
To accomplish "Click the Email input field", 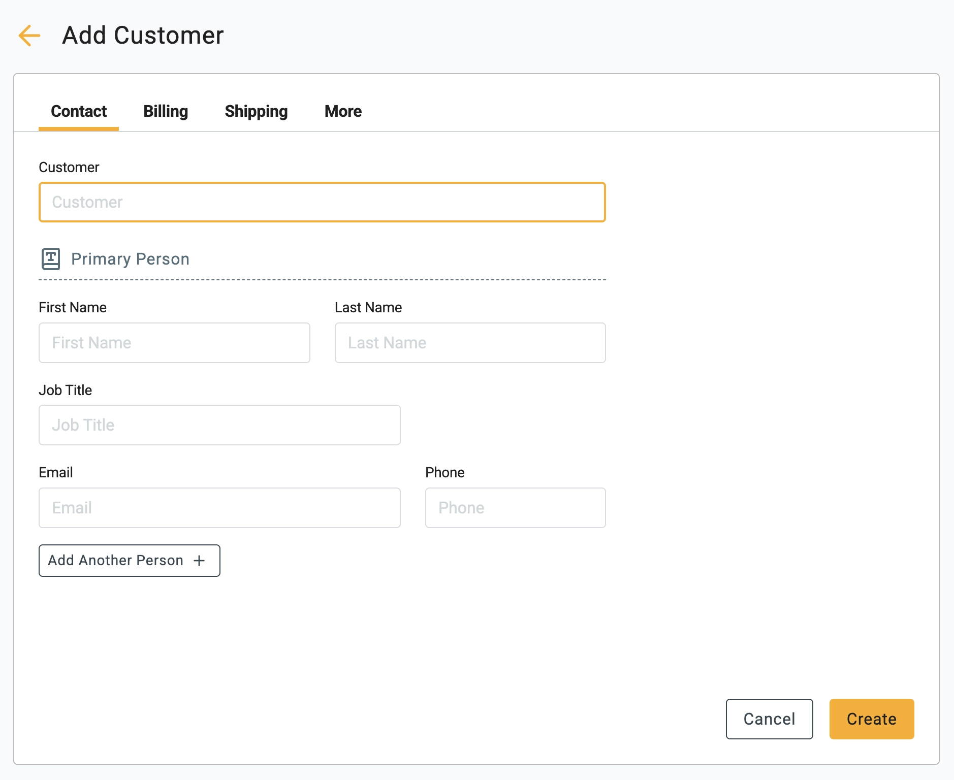I will coord(219,507).
